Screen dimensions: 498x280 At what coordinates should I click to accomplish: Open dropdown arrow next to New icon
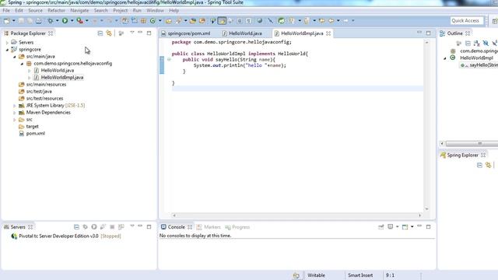[14, 21]
